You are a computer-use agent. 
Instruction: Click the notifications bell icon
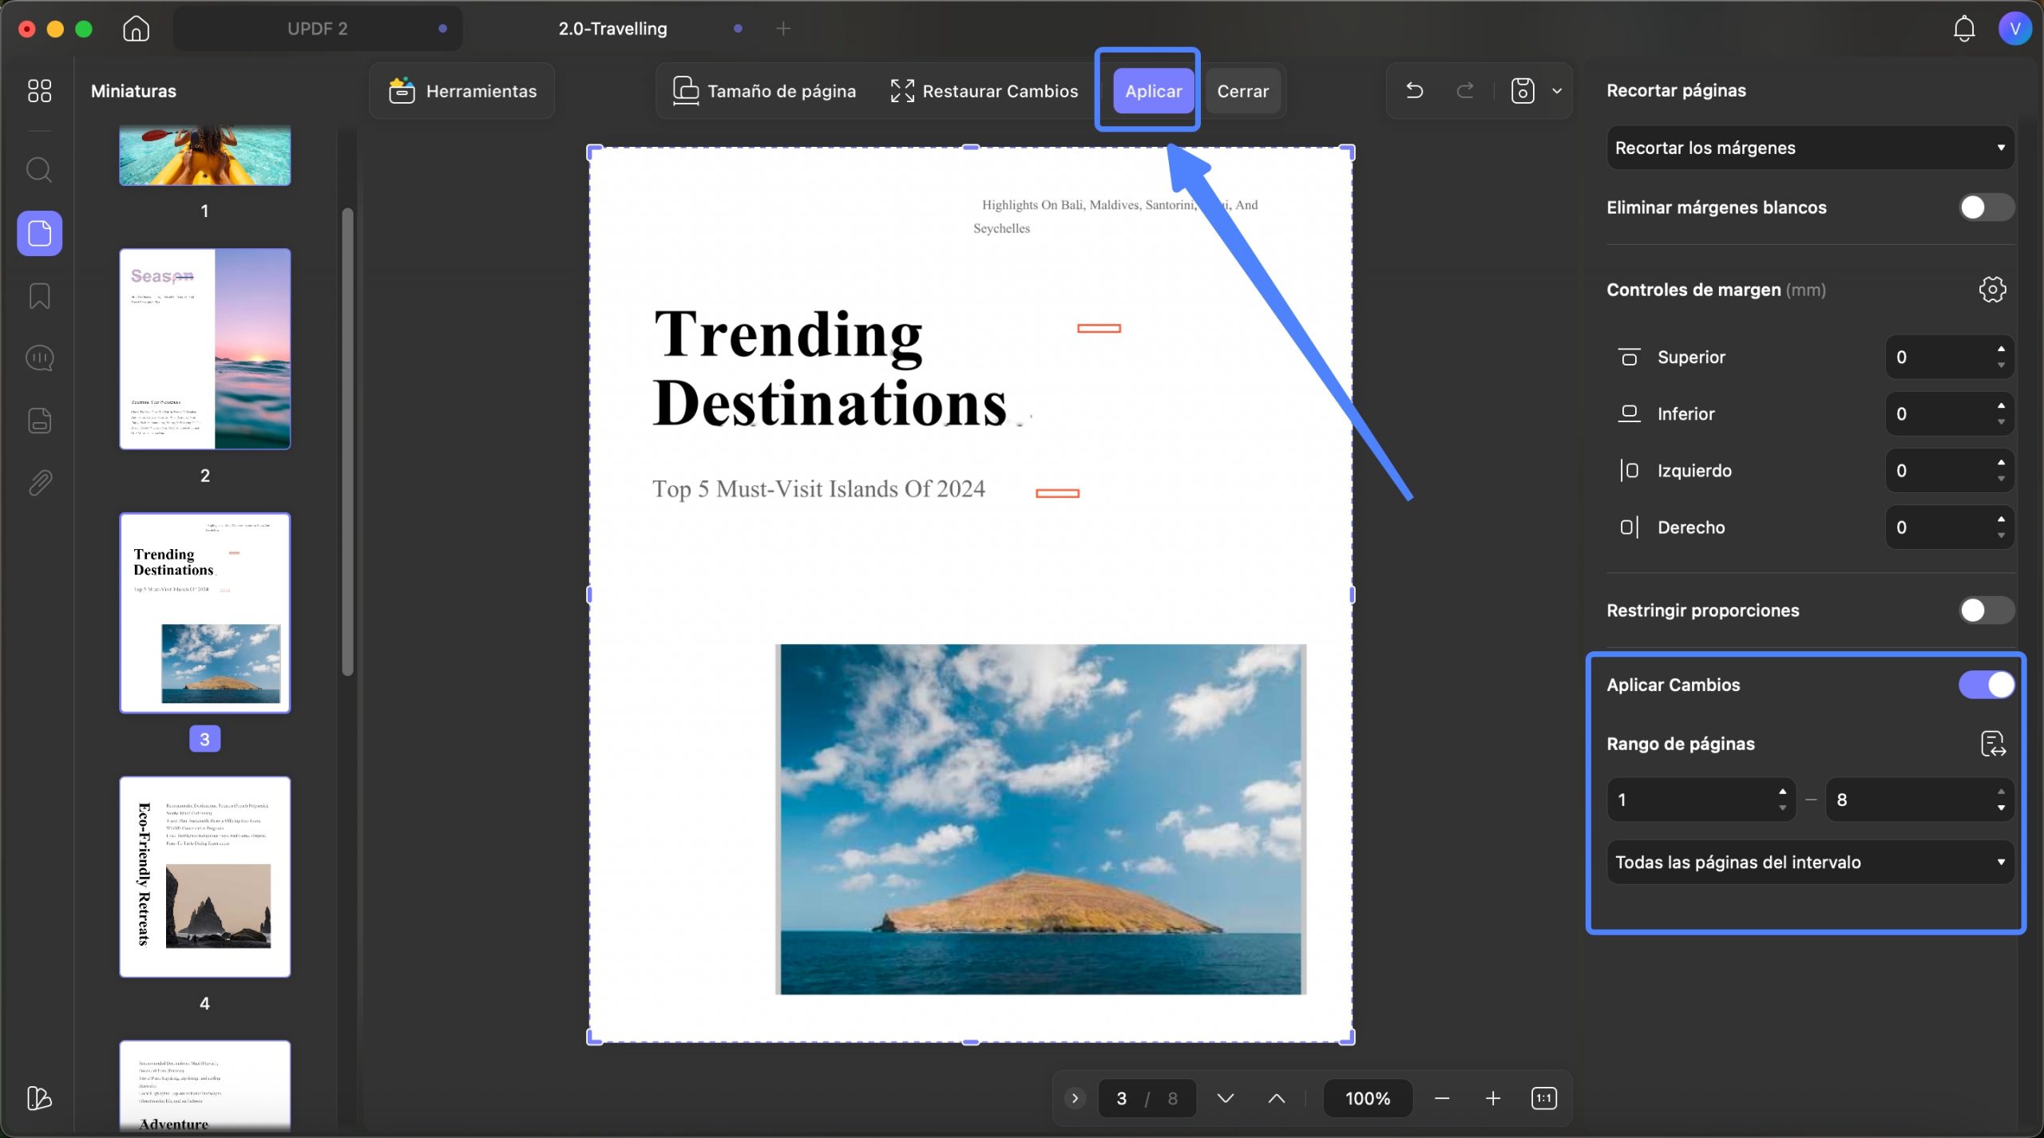click(x=1964, y=29)
